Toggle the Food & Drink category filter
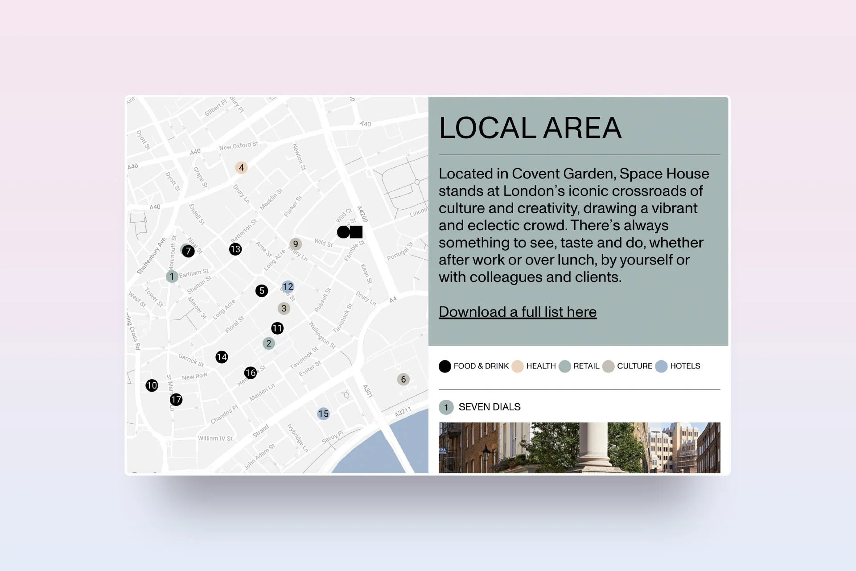The height and width of the screenshot is (571, 856). [x=473, y=366]
